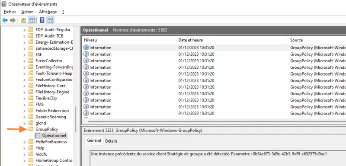Click the date cell of the fourth event
346x166 pixels.
point(196,67)
